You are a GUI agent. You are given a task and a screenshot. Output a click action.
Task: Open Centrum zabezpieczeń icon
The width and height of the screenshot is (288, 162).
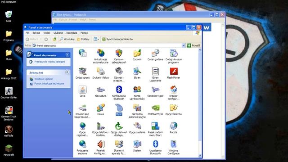tap(119, 56)
